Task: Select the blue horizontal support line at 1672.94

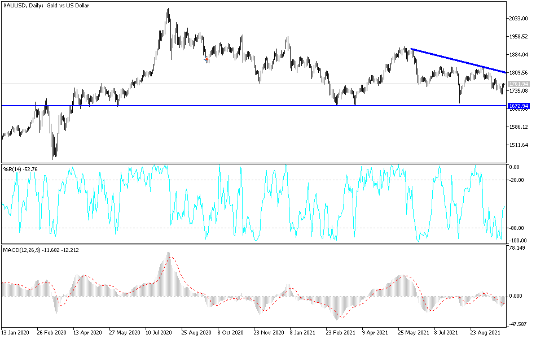Action: tap(254, 106)
